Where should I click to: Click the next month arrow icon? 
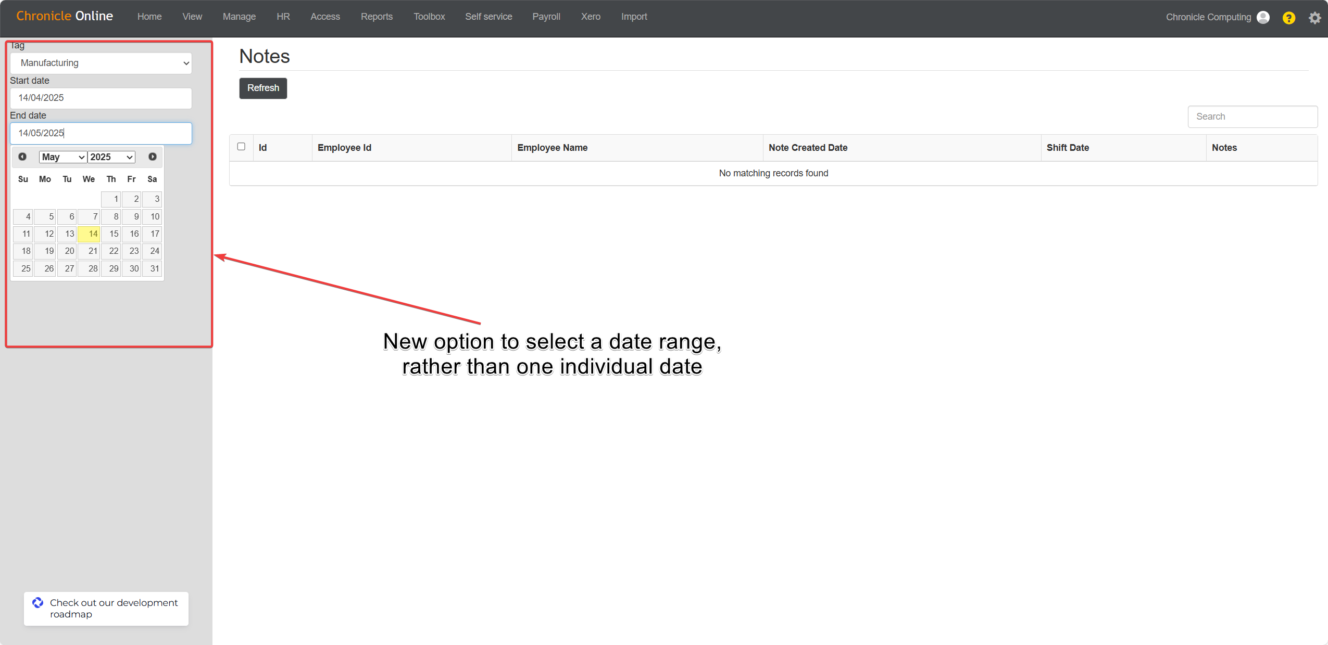(x=152, y=157)
